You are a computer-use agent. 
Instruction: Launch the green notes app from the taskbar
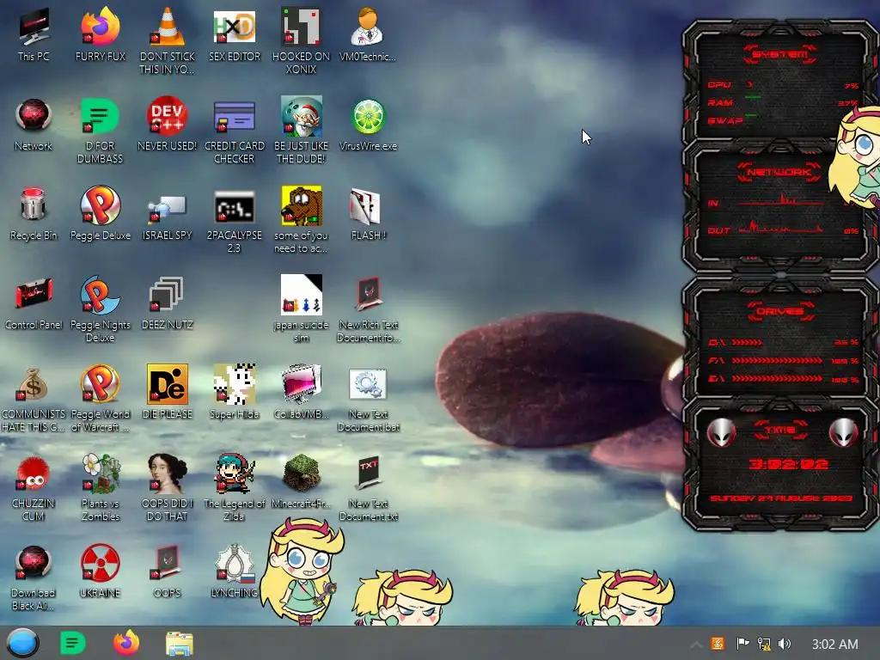pyautogui.click(x=73, y=643)
